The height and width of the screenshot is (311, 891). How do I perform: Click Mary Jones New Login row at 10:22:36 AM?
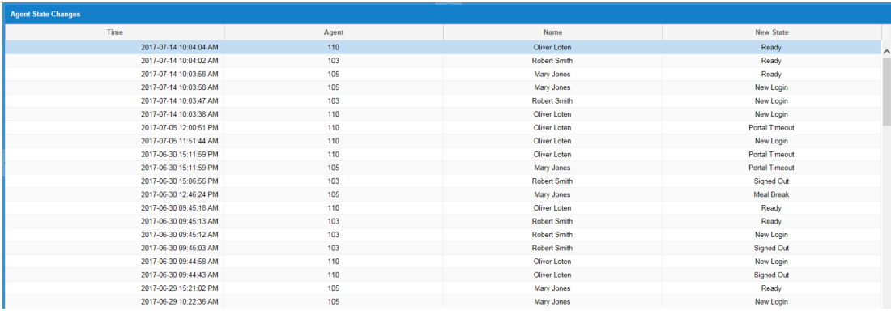coord(443,302)
